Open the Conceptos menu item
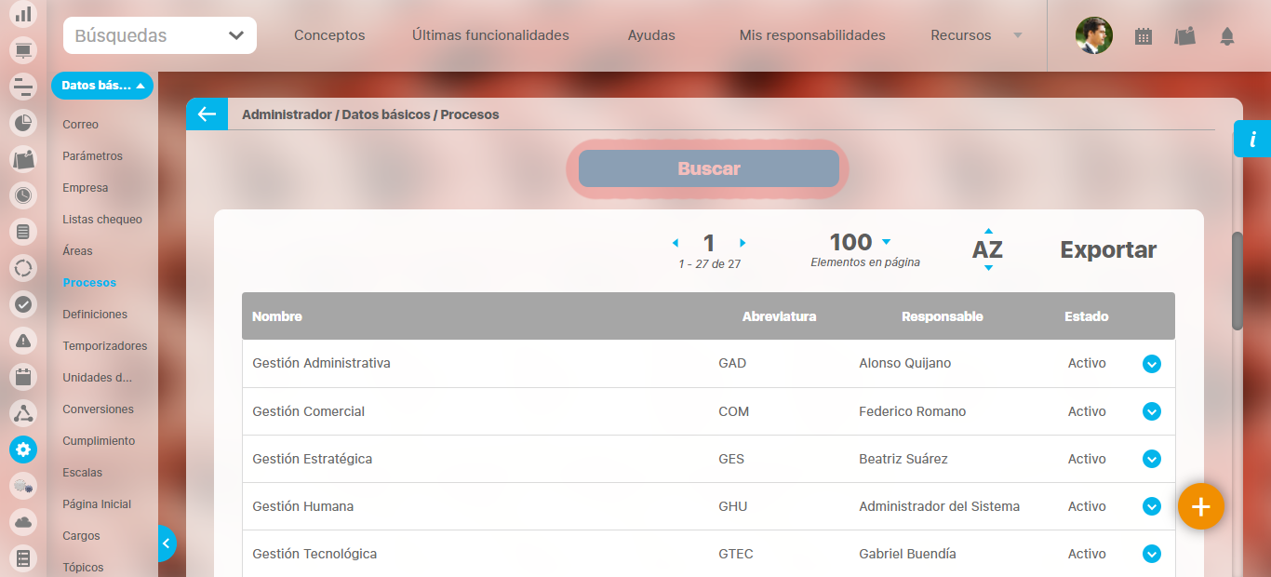Image resolution: width=1271 pixels, height=577 pixels. [329, 35]
